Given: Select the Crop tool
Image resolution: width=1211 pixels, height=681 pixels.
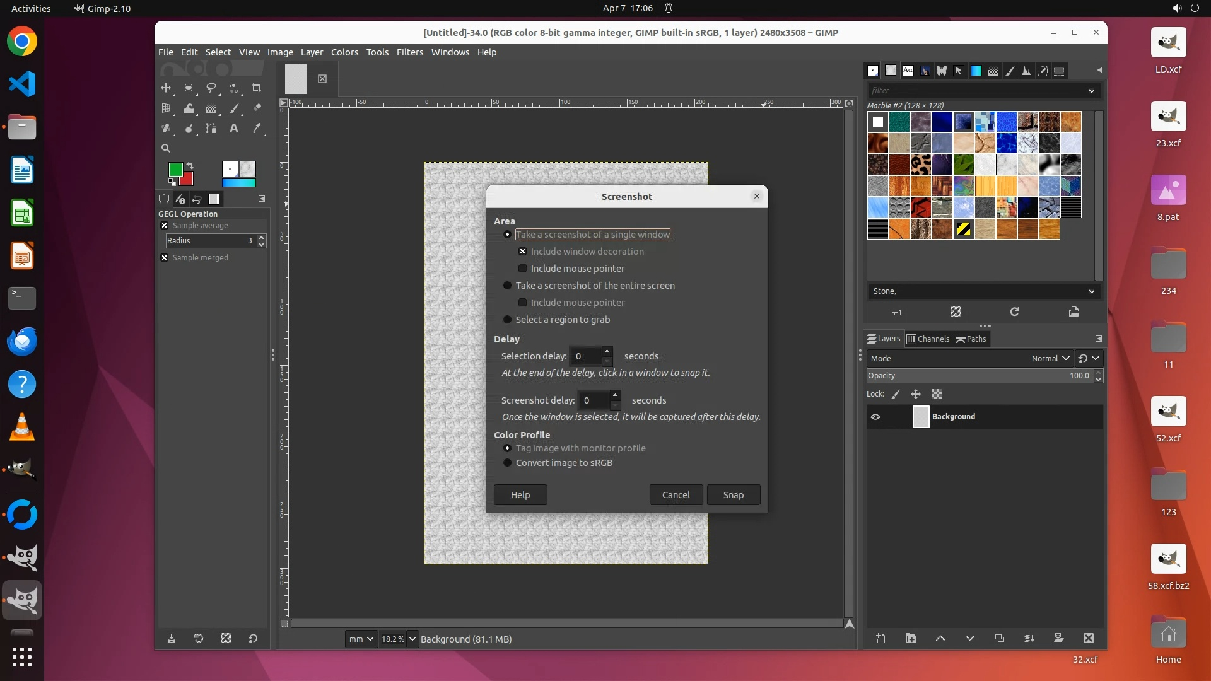Looking at the screenshot, I should 256,88.
